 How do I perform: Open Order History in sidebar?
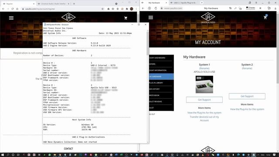[161, 89]
